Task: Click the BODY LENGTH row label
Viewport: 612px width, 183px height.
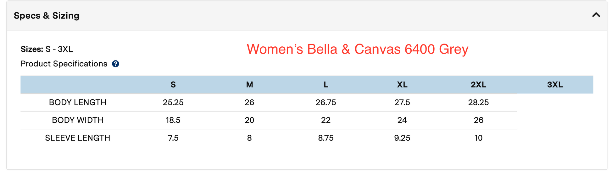Action: point(78,102)
